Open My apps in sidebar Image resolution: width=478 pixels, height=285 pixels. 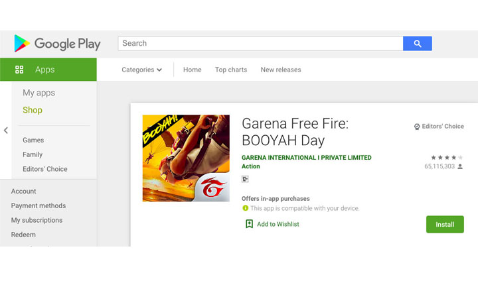tap(39, 93)
